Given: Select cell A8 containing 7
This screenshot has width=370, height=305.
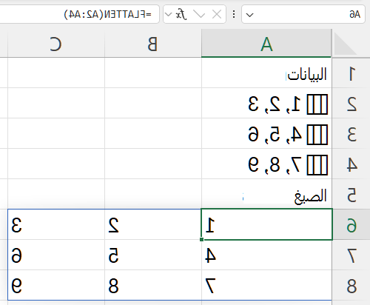Looking at the screenshot, I should (266, 285).
